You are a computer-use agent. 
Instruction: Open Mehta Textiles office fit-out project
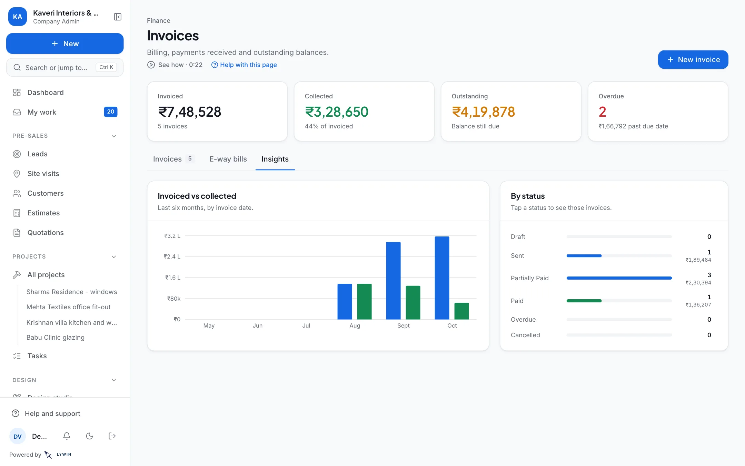pyautogui.click(x=69, y=307)
